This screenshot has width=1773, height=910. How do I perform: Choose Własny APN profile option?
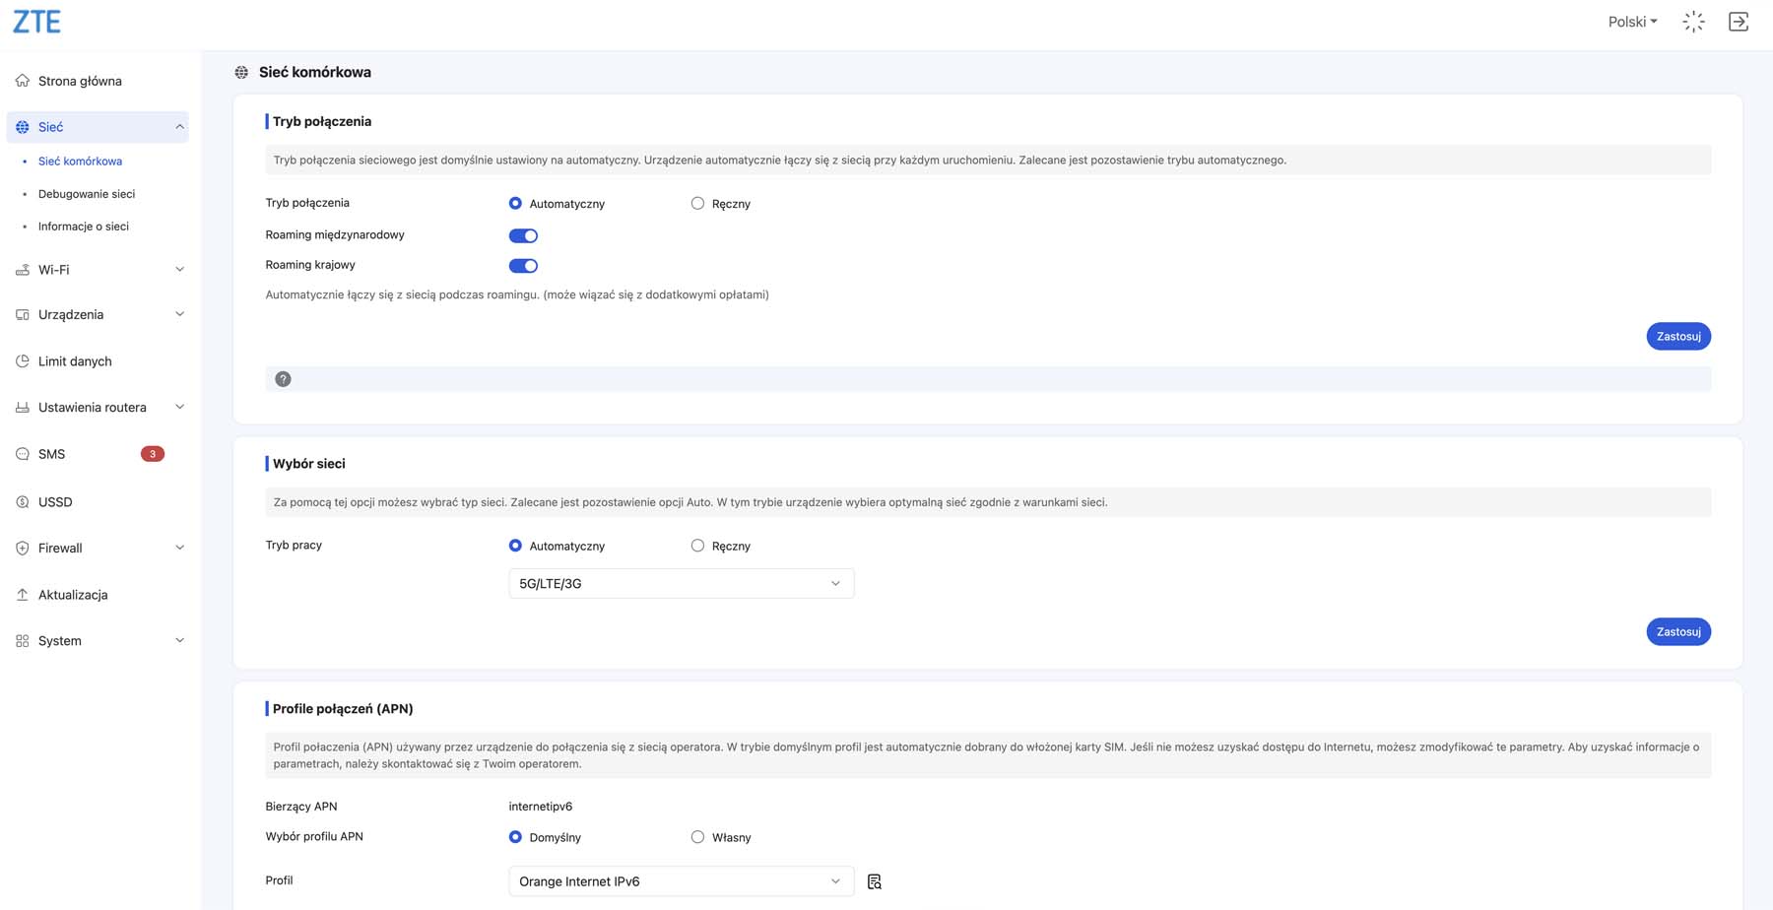(x=697, y=837)
